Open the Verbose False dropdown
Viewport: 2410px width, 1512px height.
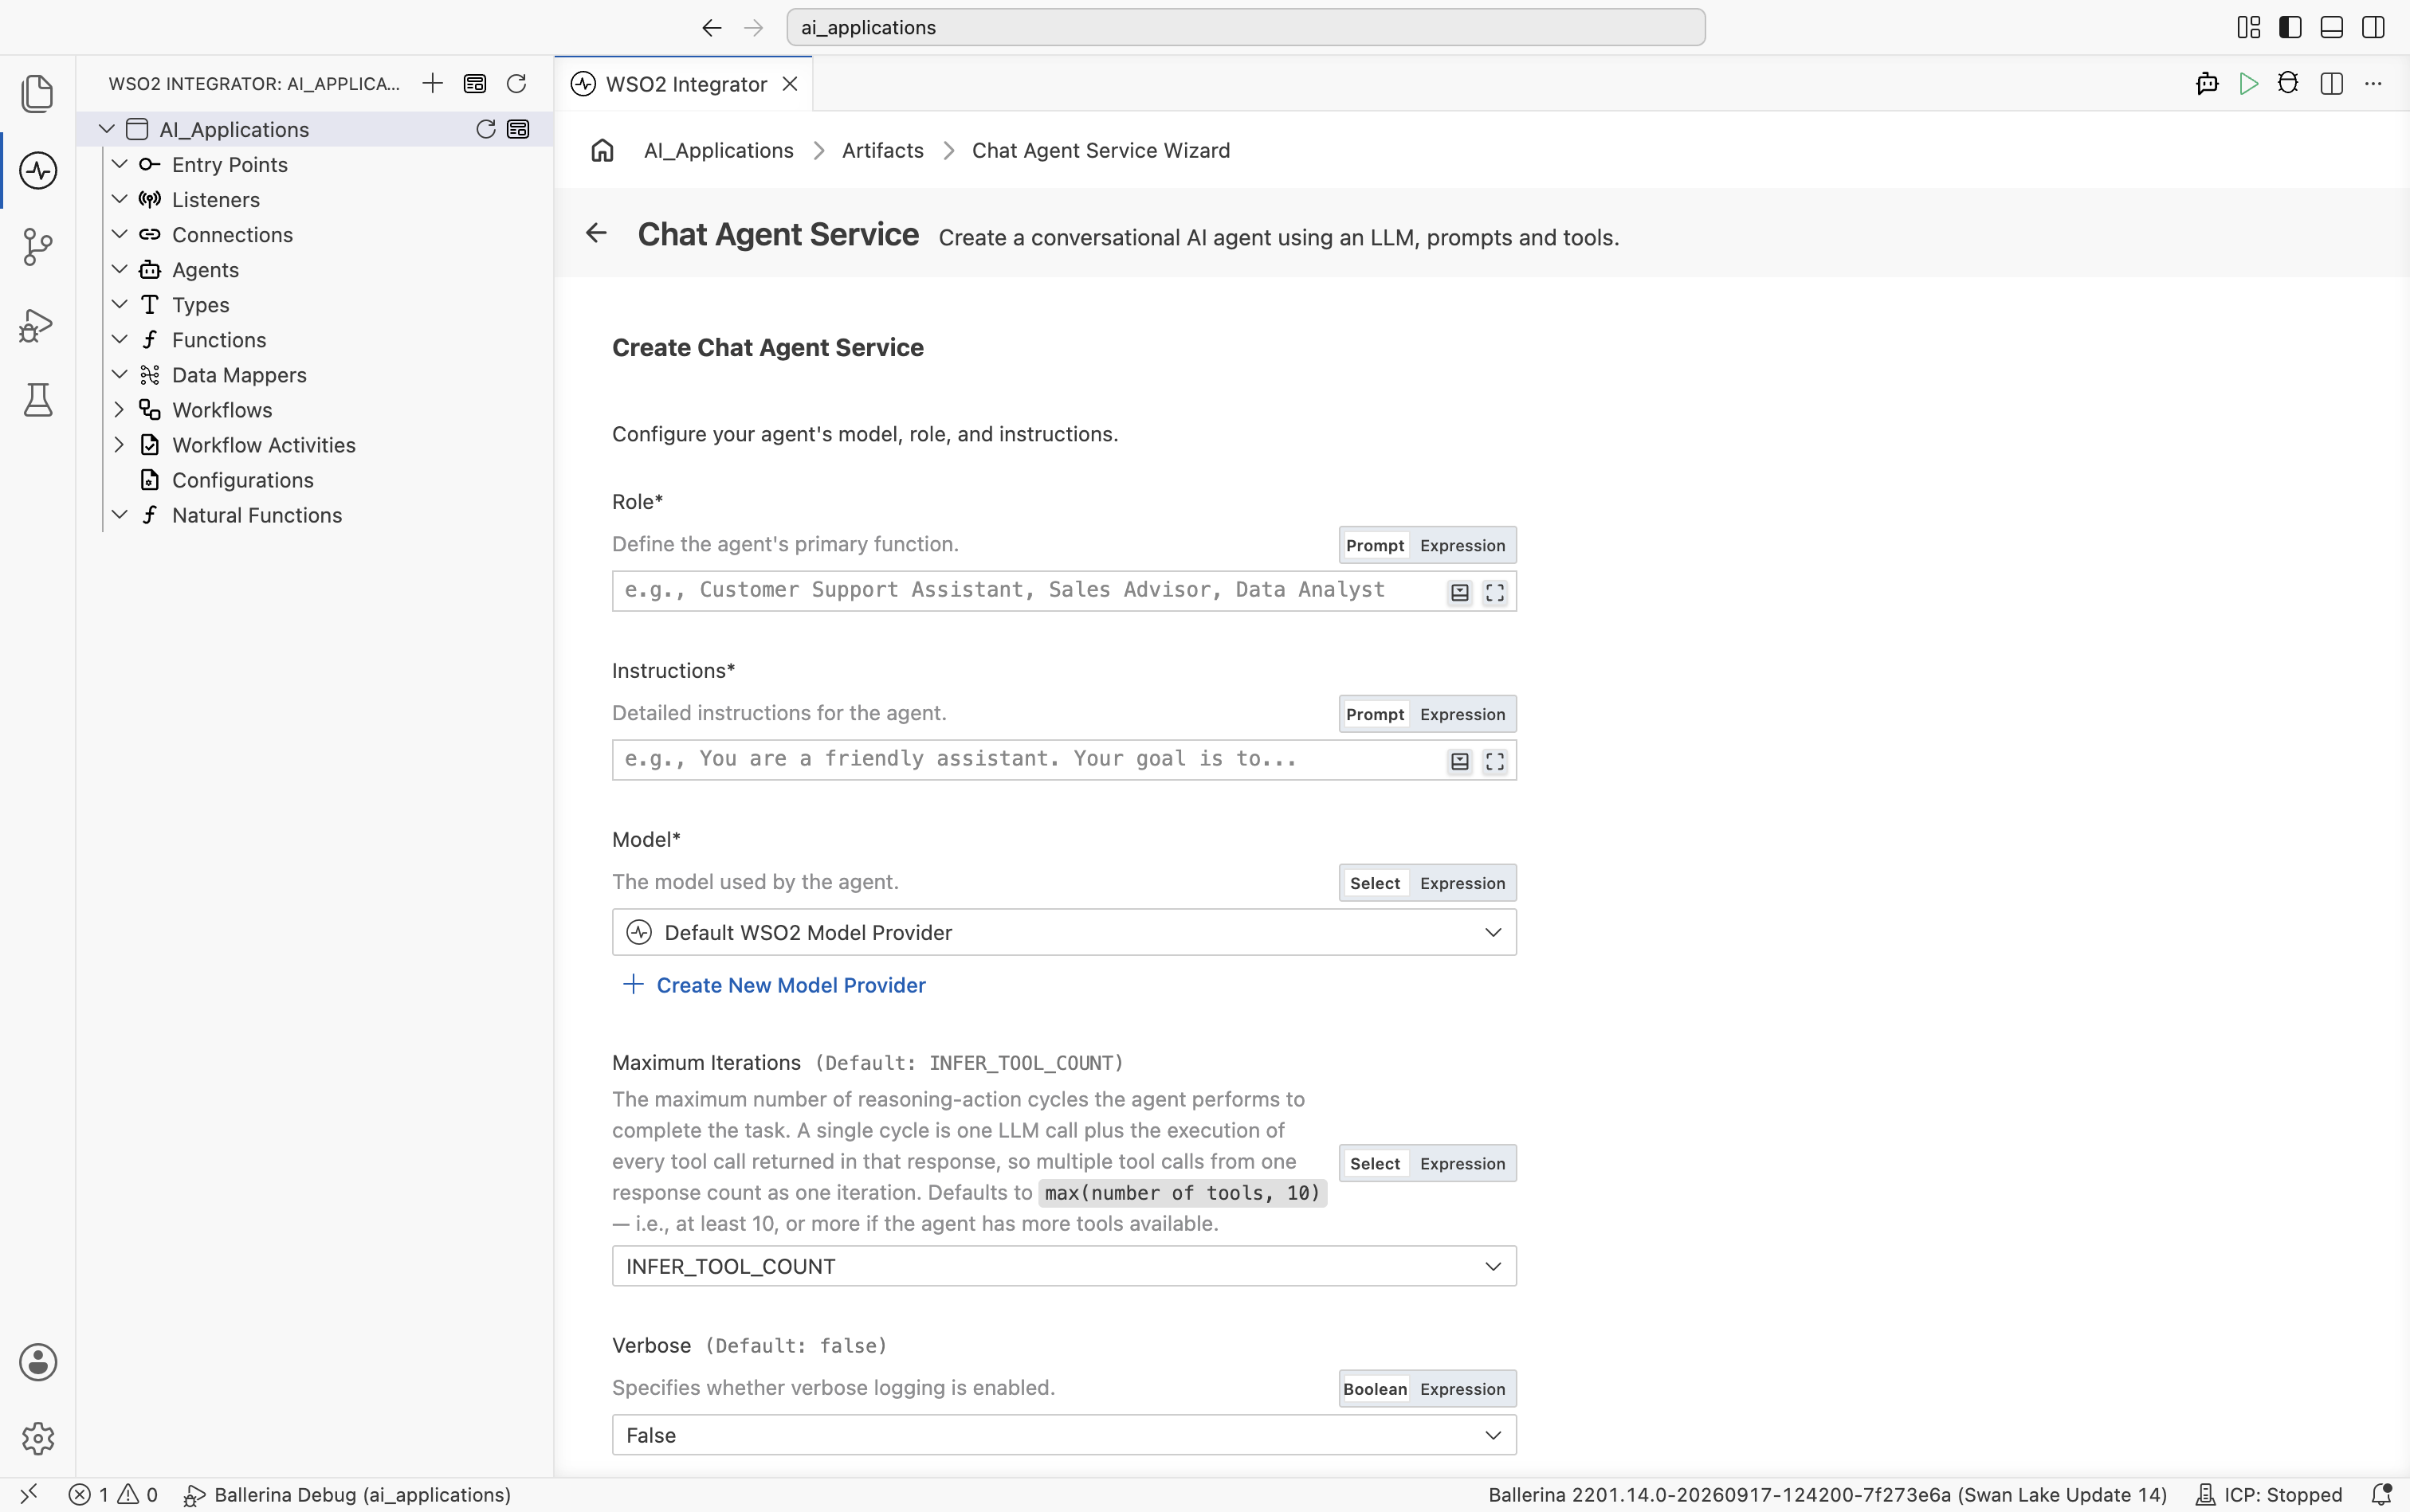pyautogui.click(x=1065, y=1435)
